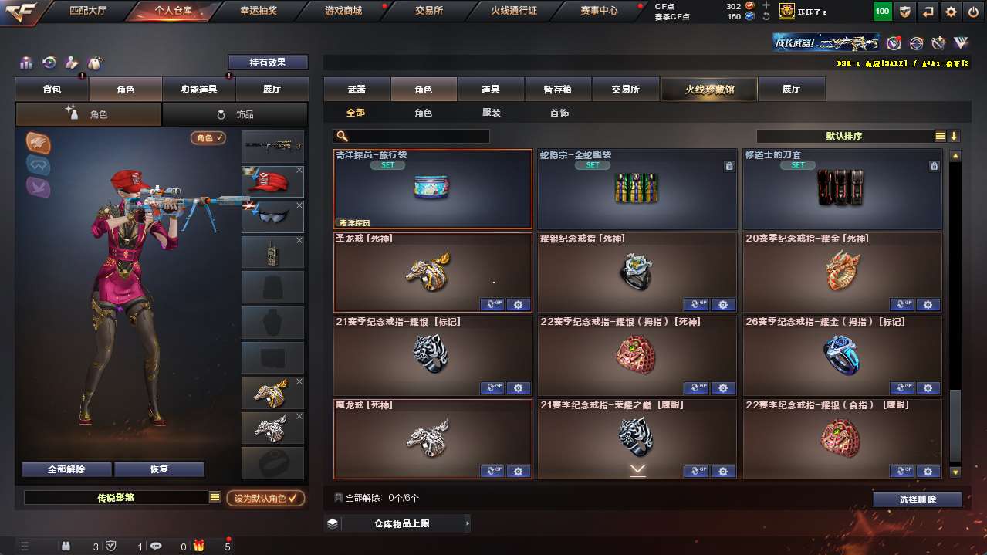
Task: Open gear settings on 圣龙戒 ring item
Action: [x=518, y=305]
